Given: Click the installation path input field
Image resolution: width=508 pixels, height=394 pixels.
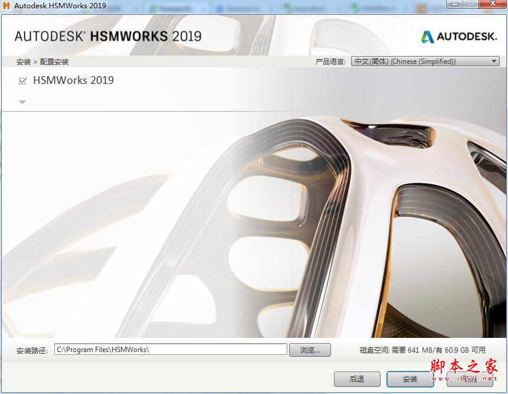Looking at the screenshot, I should click(171, 349).
